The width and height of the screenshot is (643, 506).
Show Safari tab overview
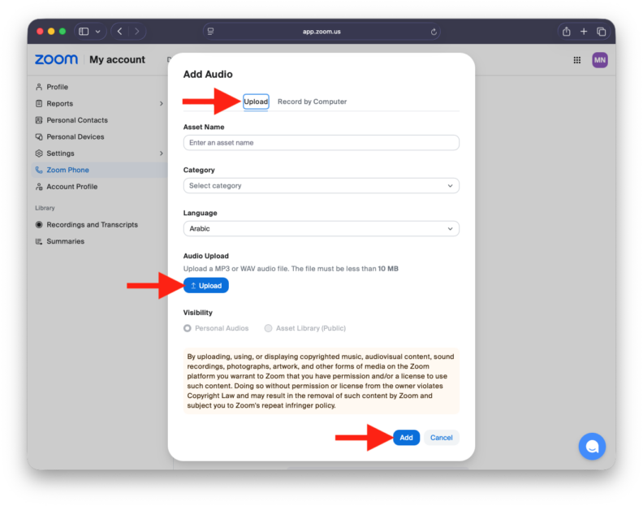pos(601,31)
